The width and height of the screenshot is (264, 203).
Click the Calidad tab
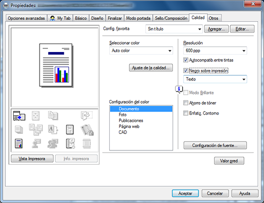coord(198,18)
